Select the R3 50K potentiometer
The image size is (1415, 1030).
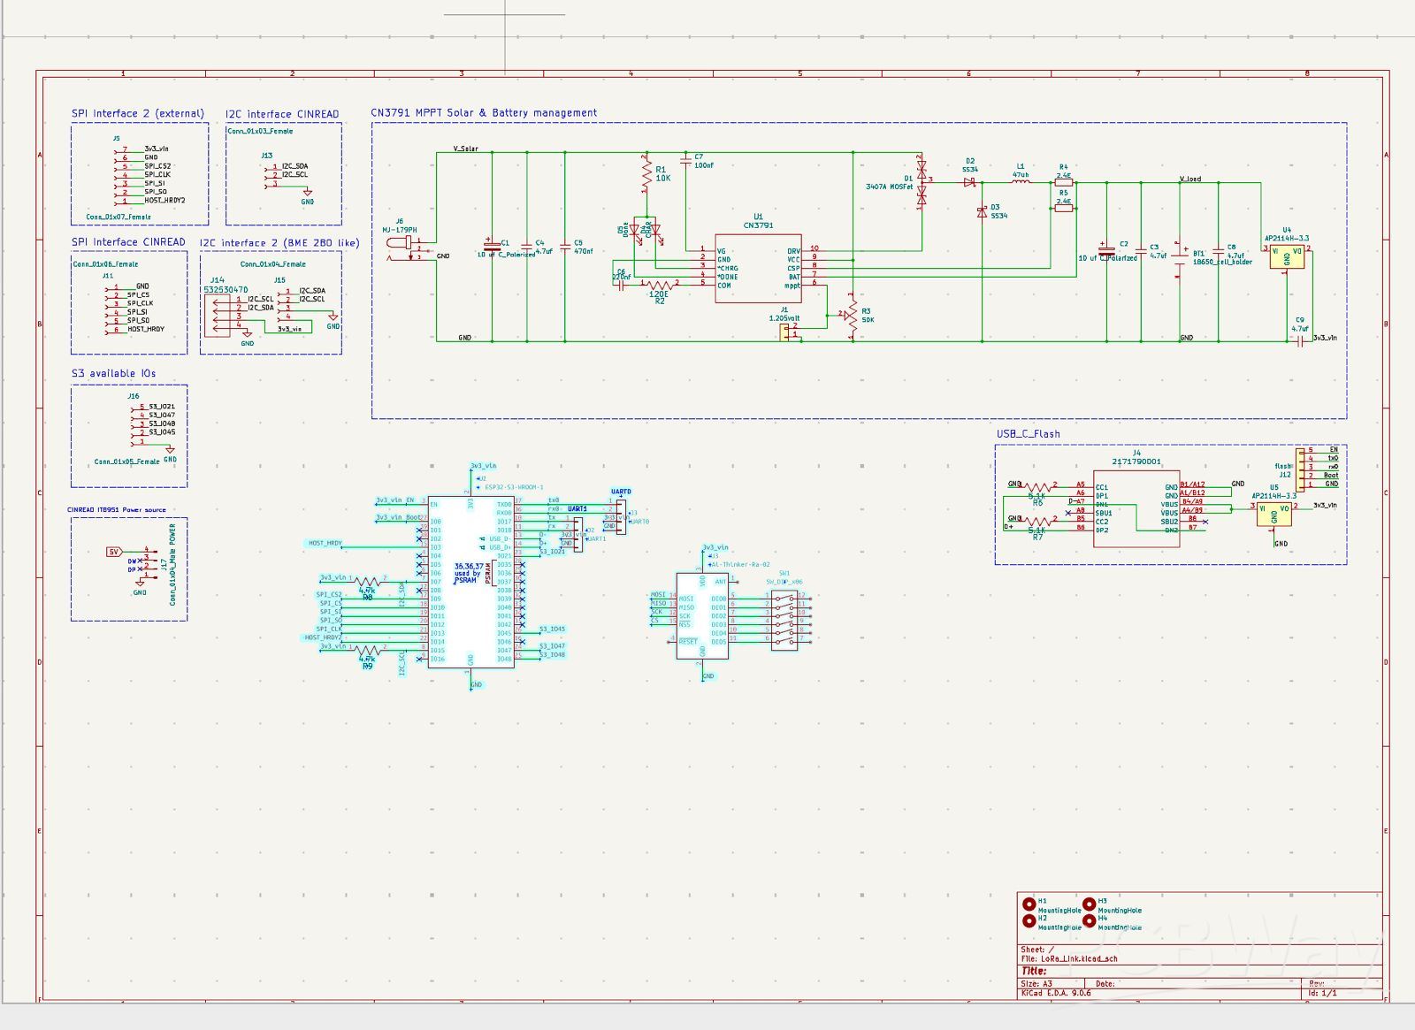[x=852, y=316]
